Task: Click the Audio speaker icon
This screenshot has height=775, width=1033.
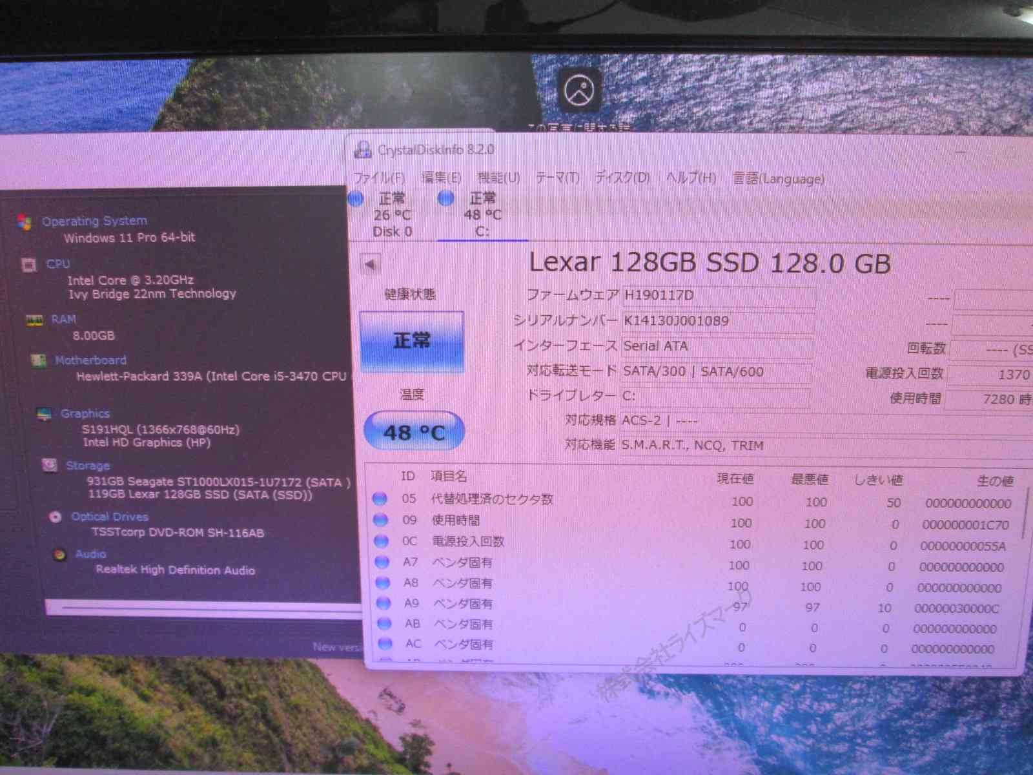Action: pyautogui.click(x=59, y=554)
